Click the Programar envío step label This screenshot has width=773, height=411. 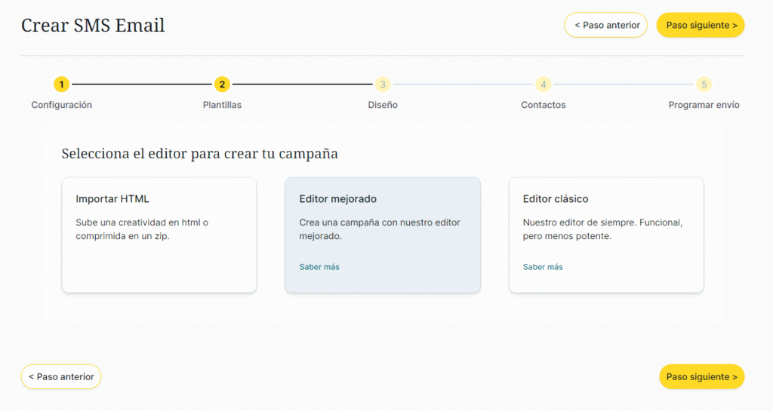tap(704, 105)
